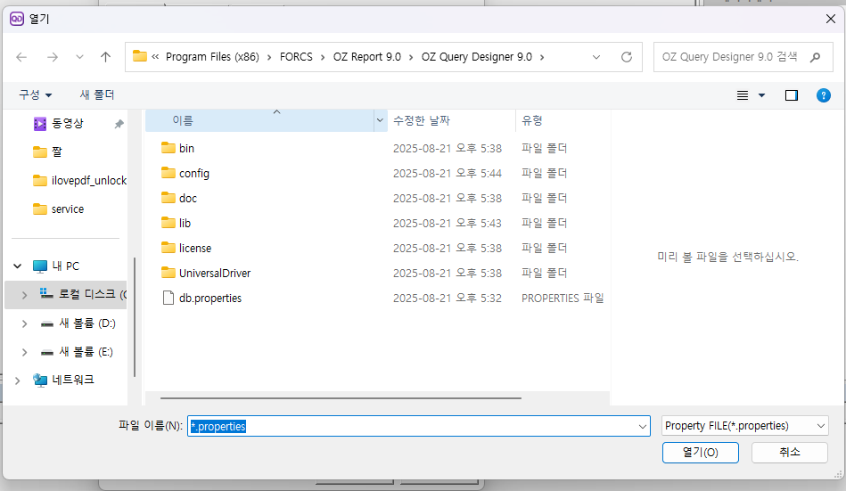Expand the 네트워크 node
This screenshot has height=491, width=846.
[x=17, y=381]
